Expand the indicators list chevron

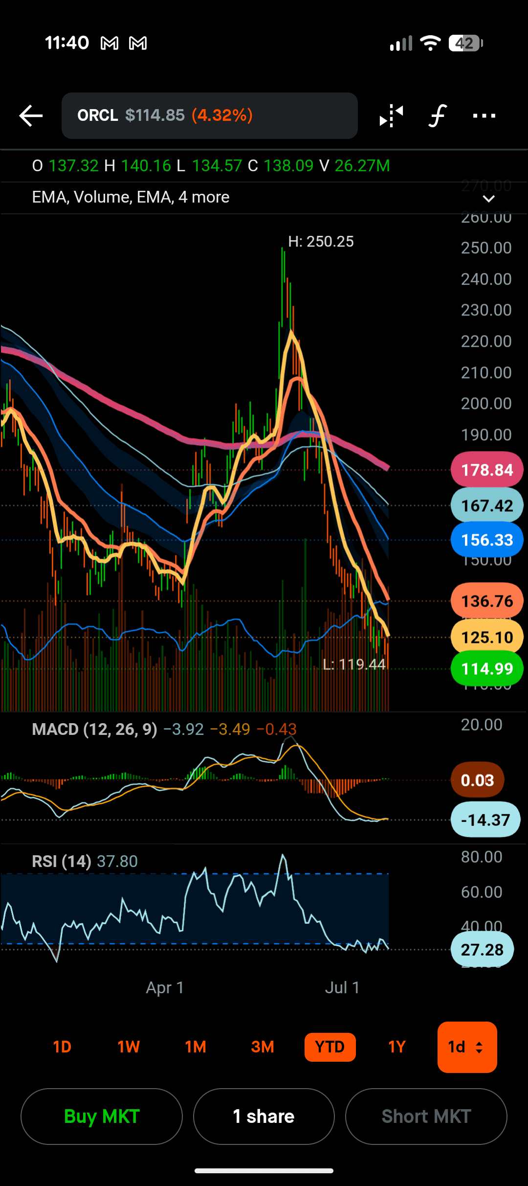489,198
